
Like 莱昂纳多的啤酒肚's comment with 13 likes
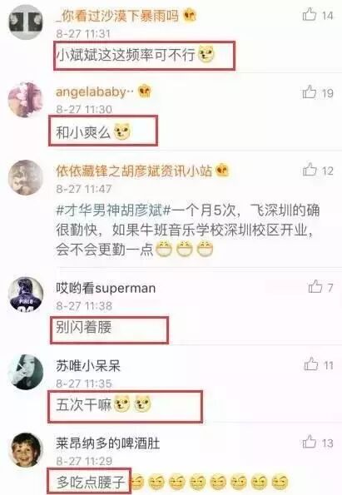pos(310,442)
